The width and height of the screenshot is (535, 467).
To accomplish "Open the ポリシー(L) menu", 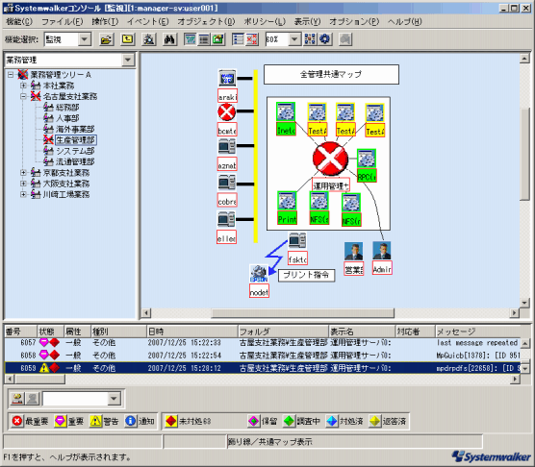I will (x=265, y=22).
